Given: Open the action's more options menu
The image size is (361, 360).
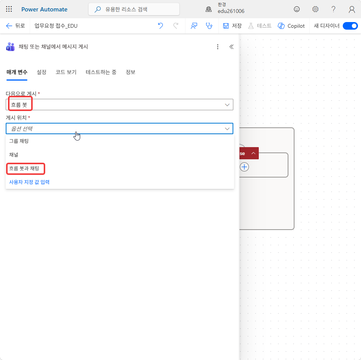Looking at the screenshot, I should tap(218, 47).
